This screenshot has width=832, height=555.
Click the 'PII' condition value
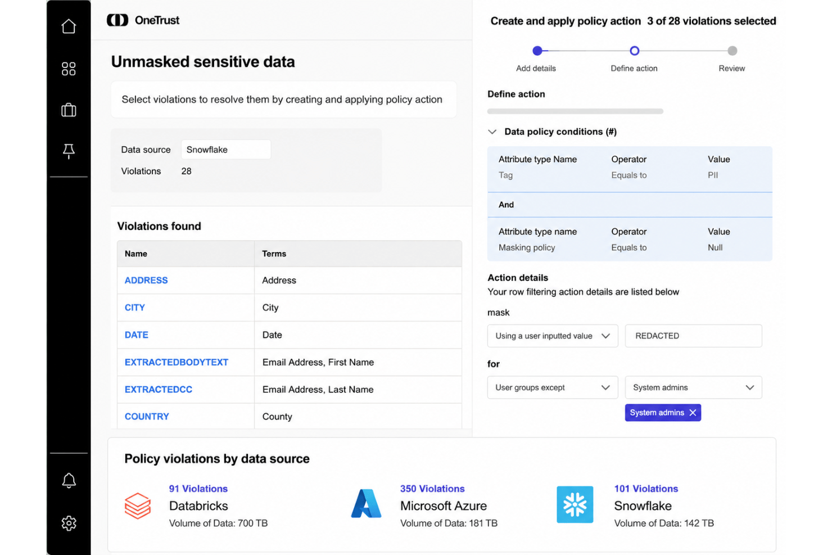(713, 175)
